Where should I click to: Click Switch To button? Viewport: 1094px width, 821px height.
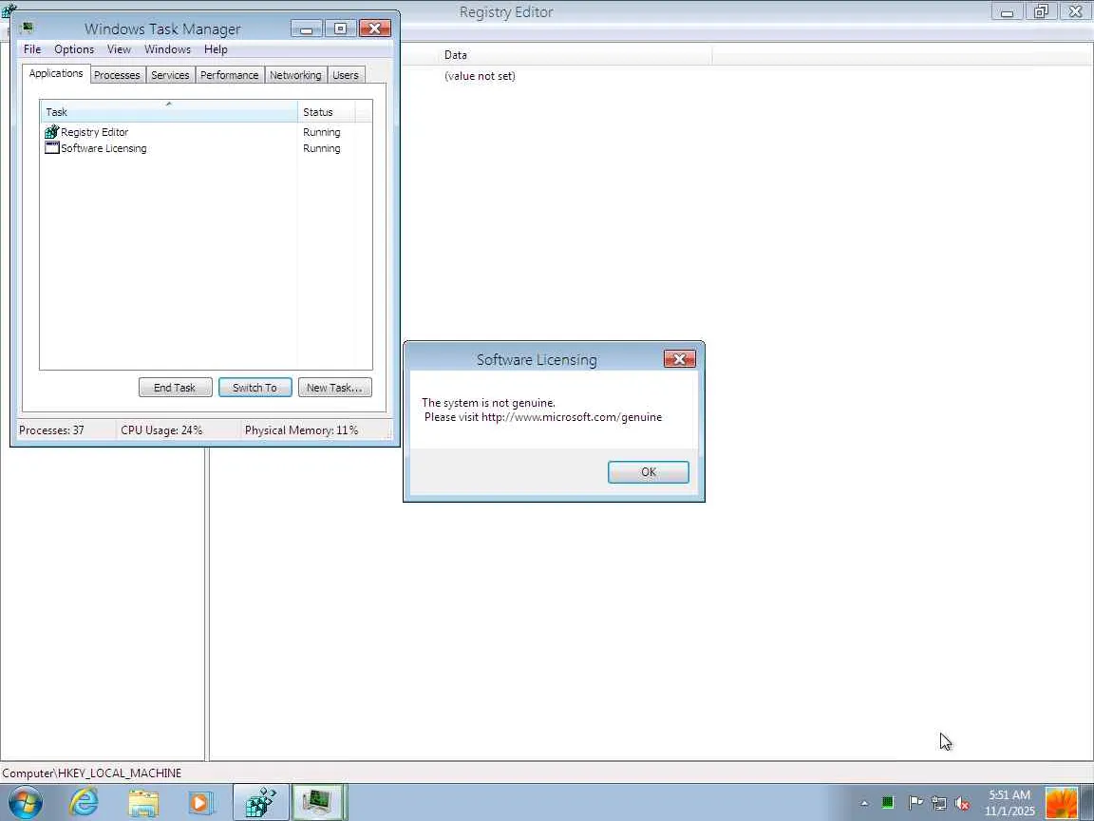[x=255, y=388]
